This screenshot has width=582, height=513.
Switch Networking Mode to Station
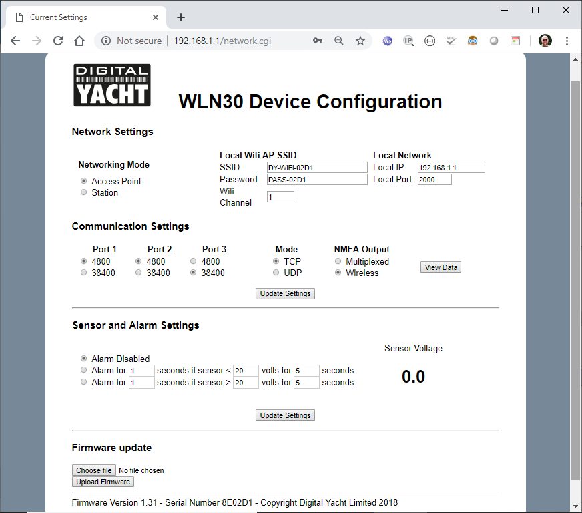click(x=83, y=192)
